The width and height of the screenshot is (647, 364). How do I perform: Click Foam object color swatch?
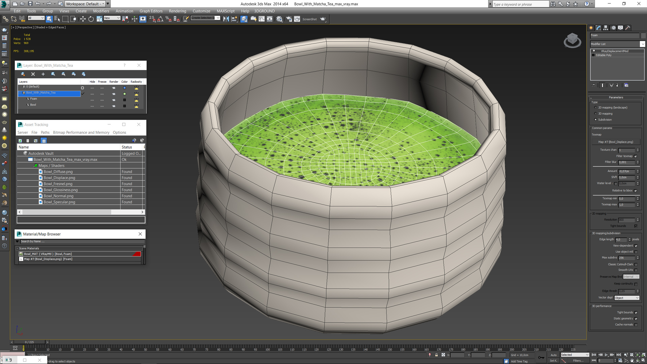point(124,100)
